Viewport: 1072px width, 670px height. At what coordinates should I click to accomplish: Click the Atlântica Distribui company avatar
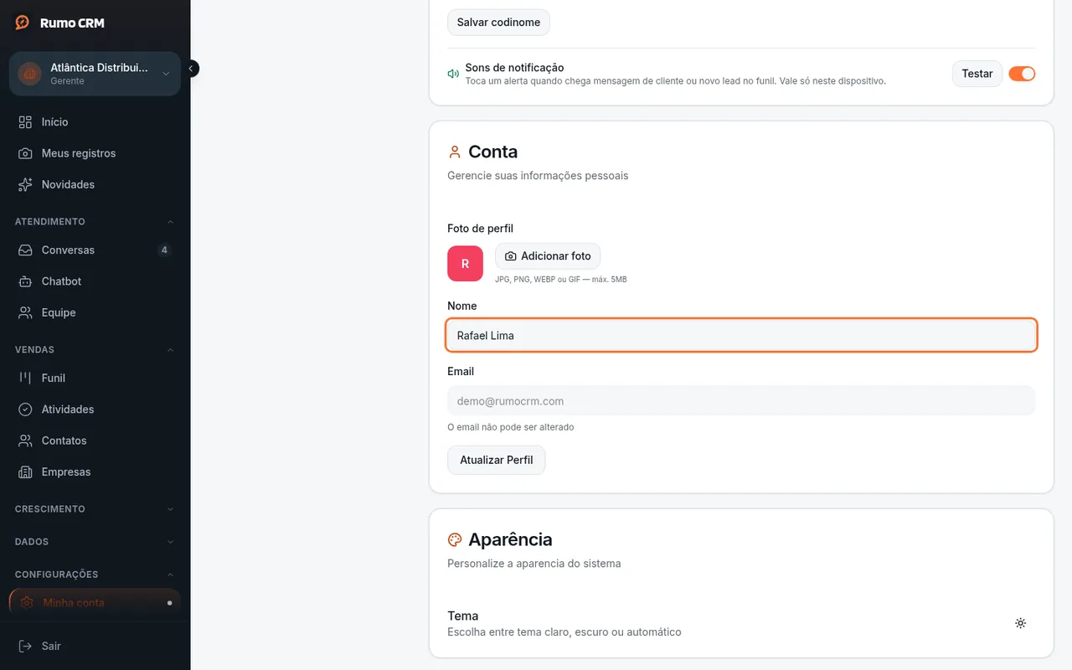click(29, 74)
